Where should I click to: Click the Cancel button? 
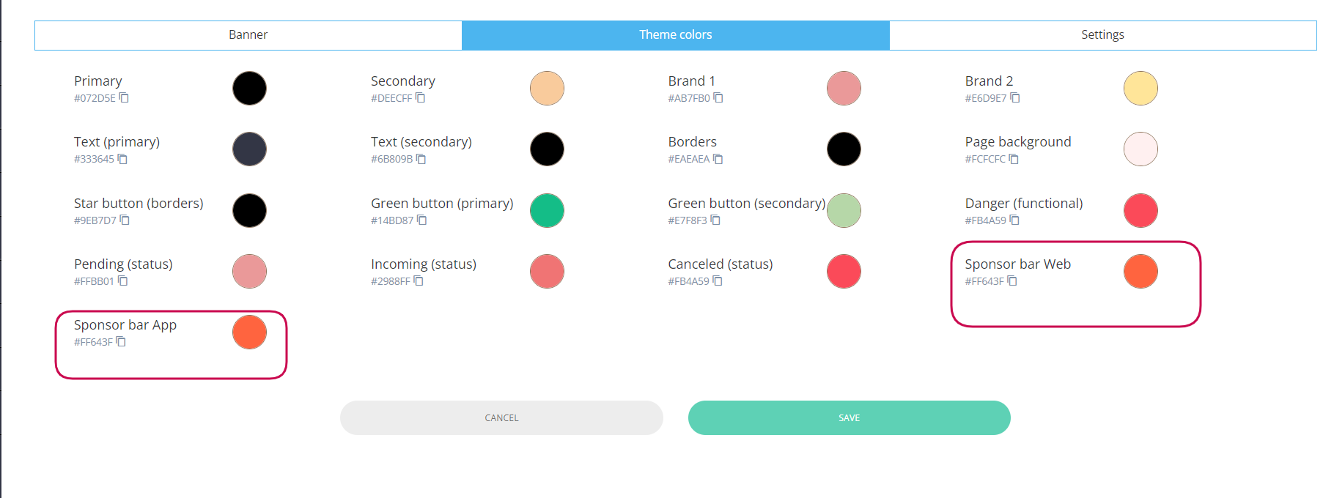[x=501, y=417]
